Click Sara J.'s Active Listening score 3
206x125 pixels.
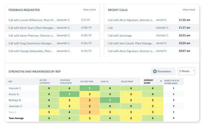click(49, 112)
